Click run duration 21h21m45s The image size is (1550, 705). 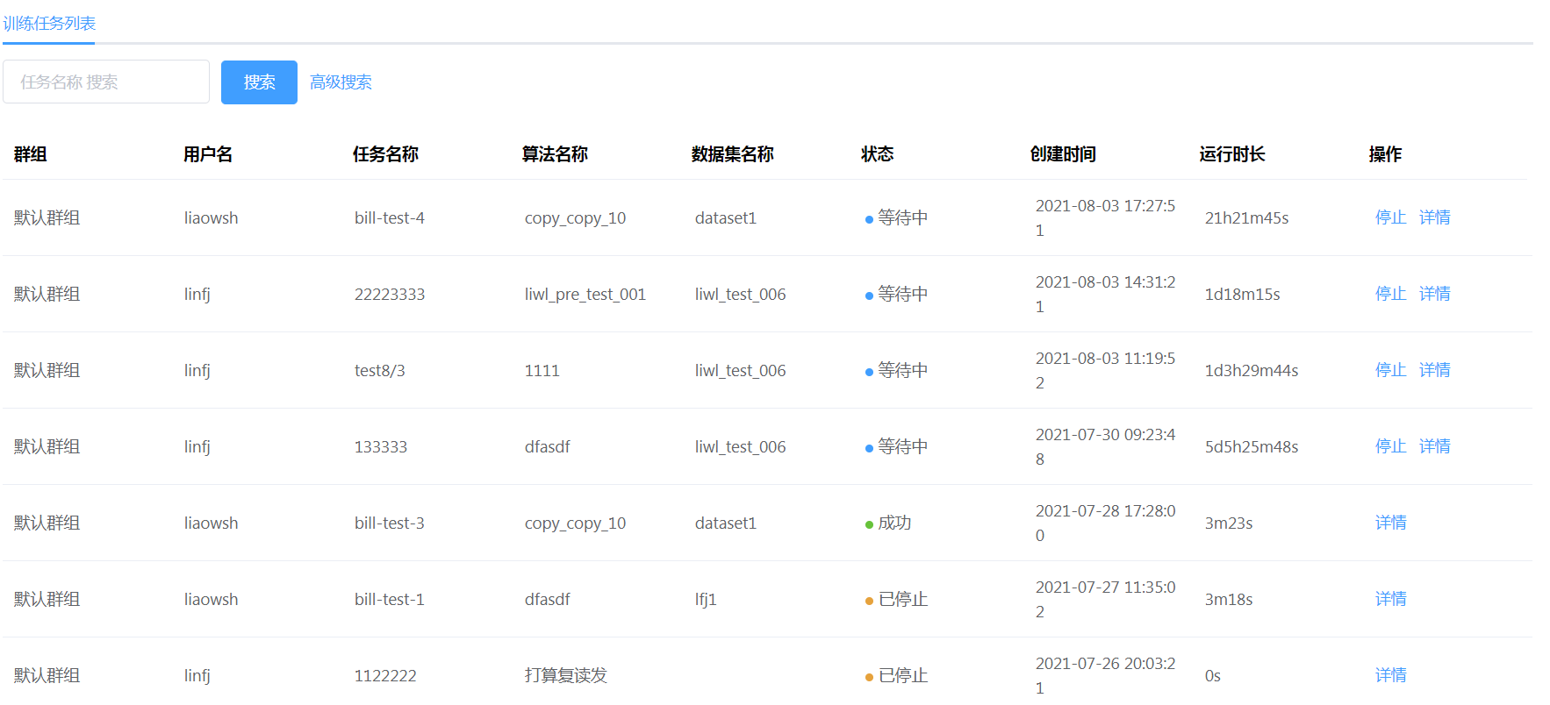(1246, 217)
